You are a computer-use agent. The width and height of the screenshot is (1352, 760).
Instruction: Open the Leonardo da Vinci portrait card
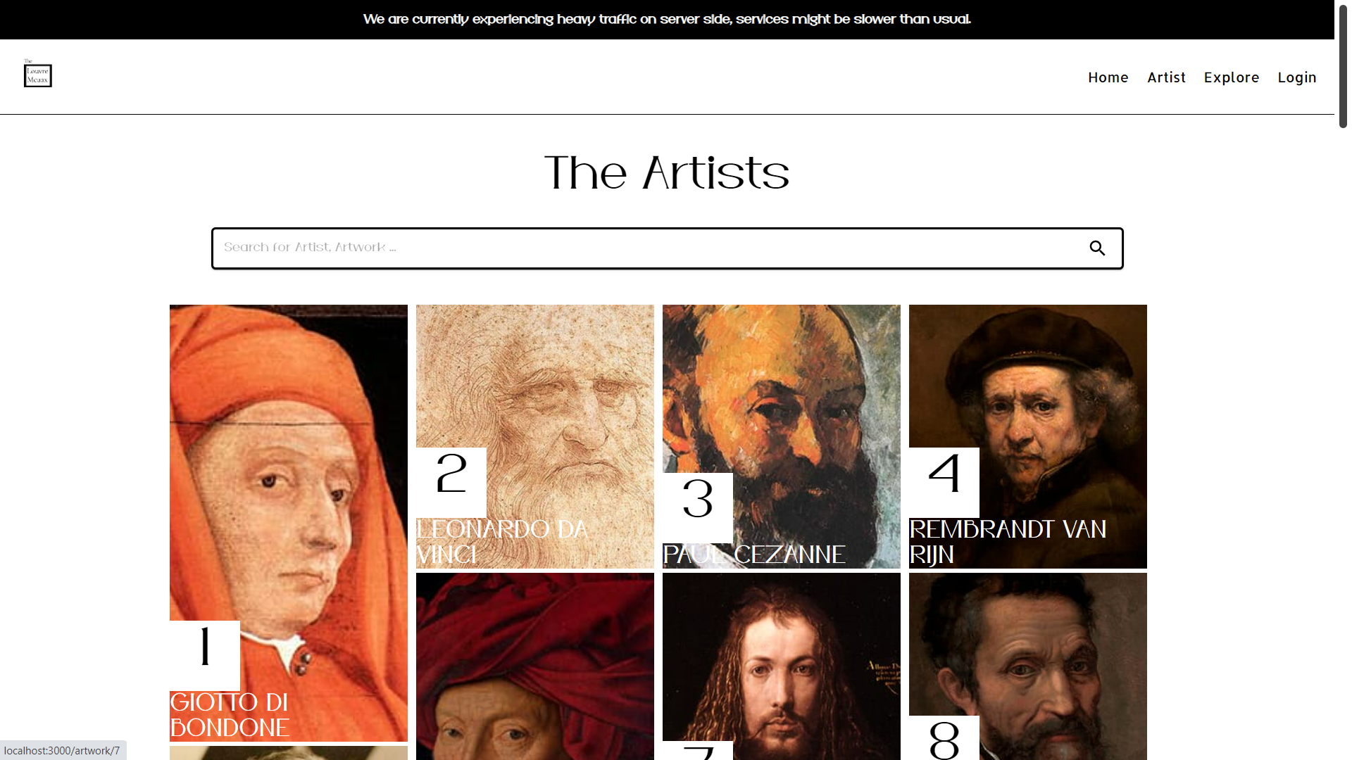coord(535,436)
